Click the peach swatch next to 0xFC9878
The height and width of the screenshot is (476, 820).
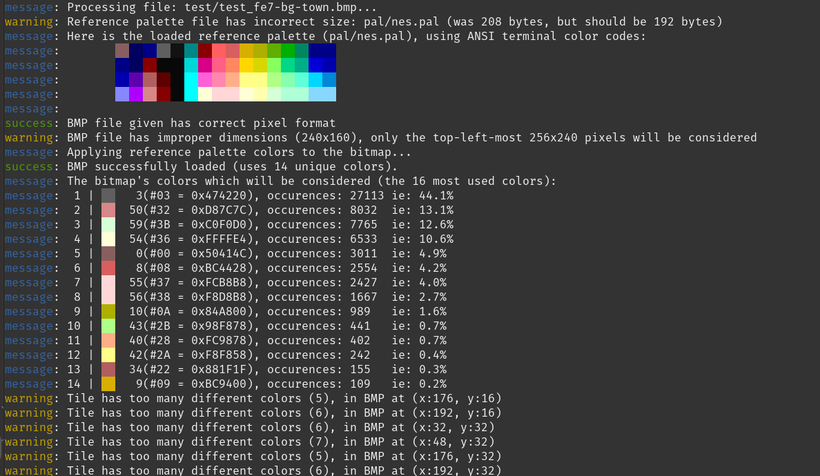(108, 341)
